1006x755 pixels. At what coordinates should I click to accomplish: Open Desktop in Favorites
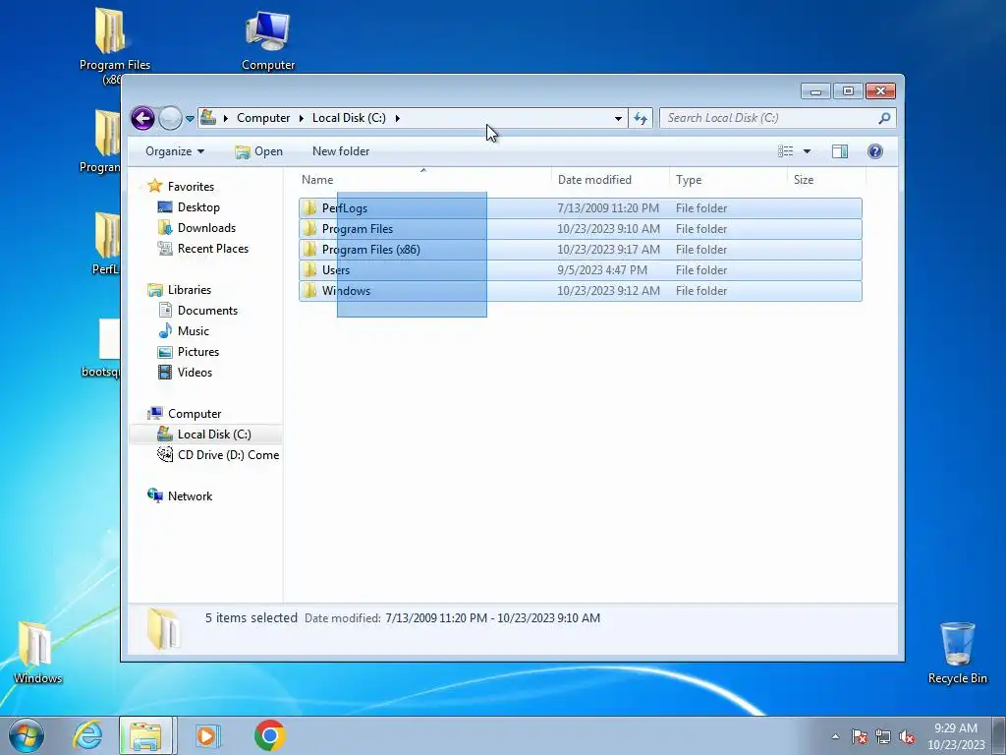coord(189,207)
